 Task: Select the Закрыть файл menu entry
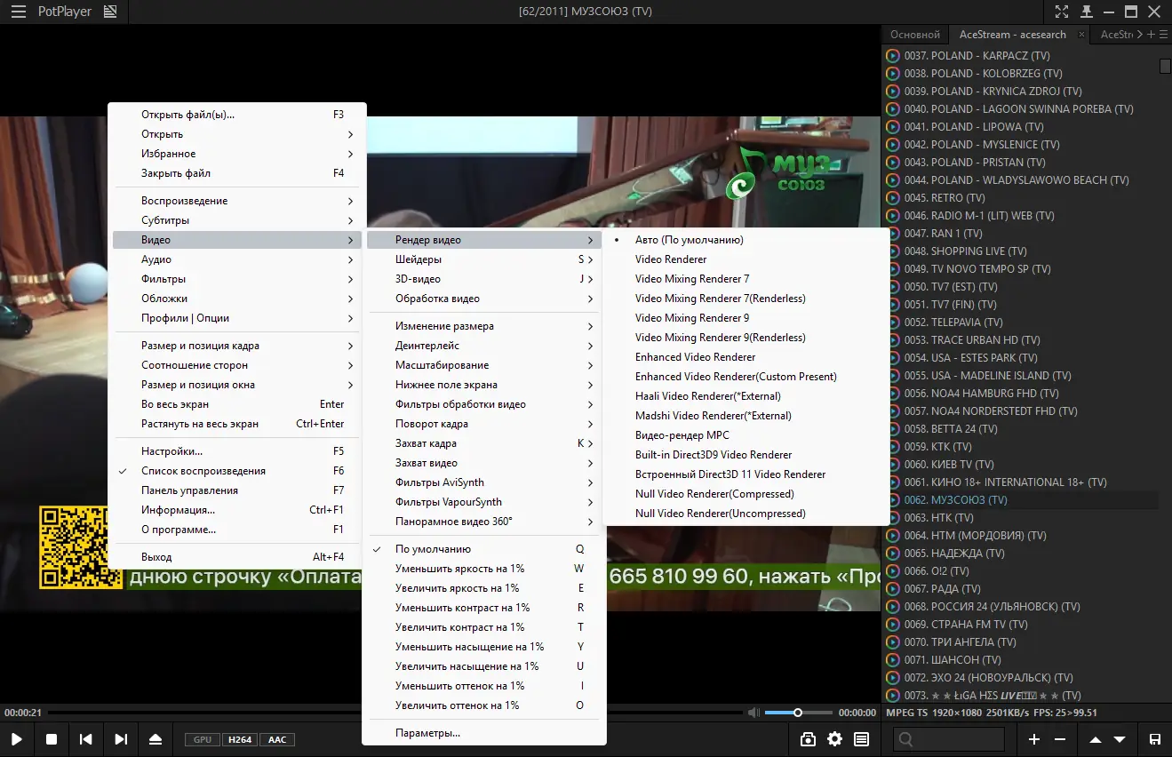pyautogui.click(x=236, y=173)
